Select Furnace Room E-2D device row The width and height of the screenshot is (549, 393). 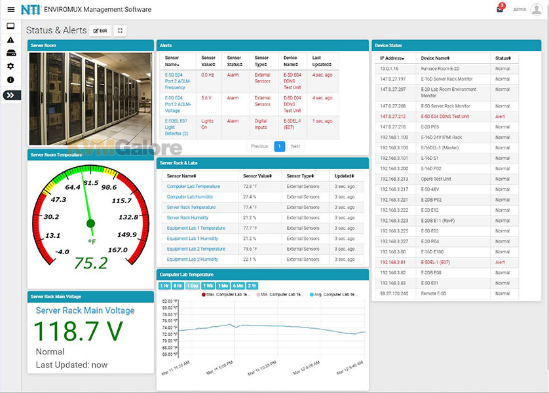pyautogui.click(x=446, y=69)
